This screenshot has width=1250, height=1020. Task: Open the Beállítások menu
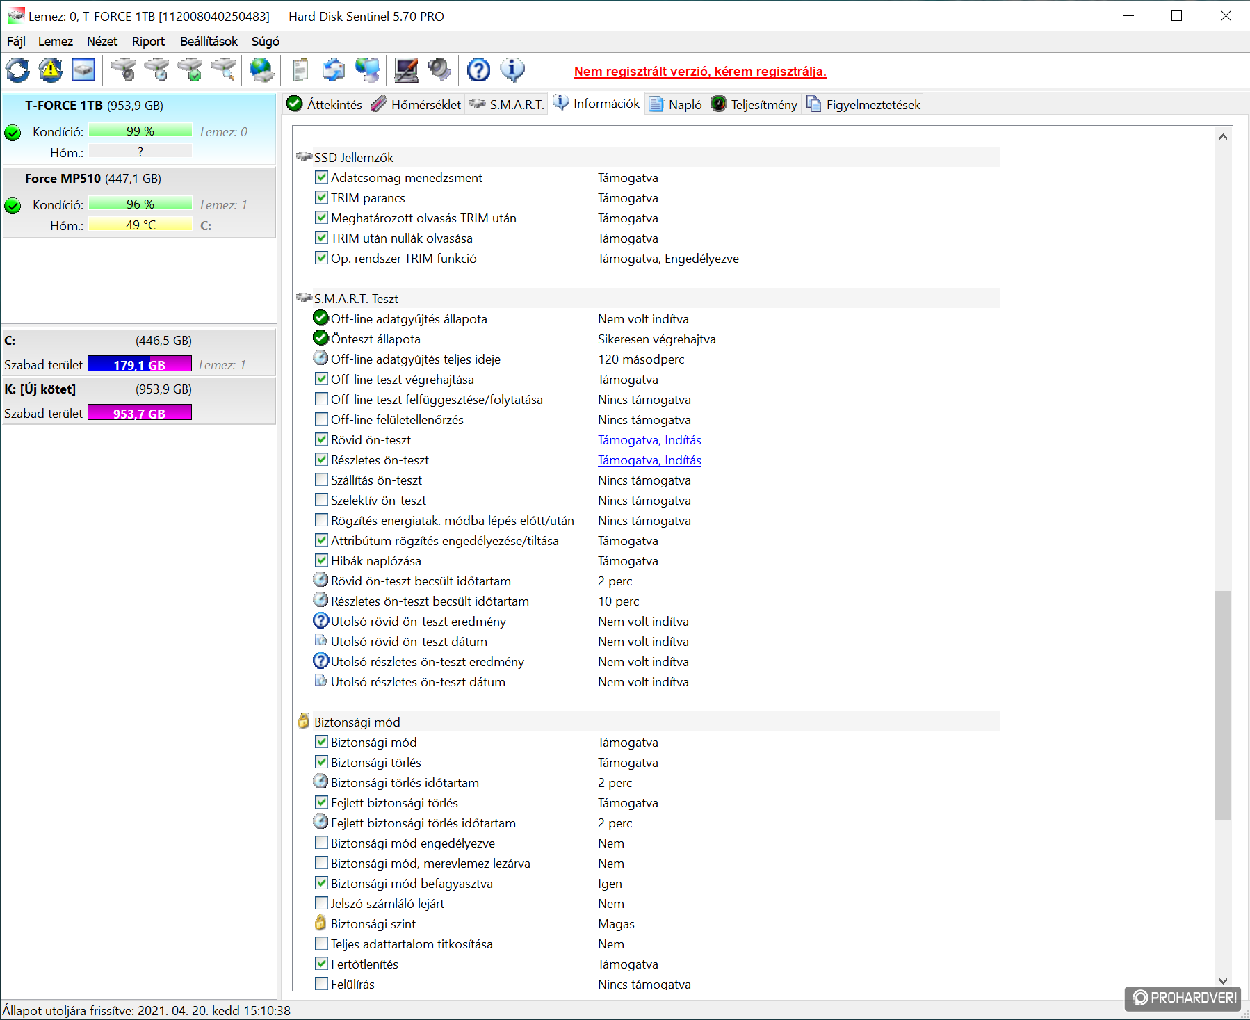[x=209, y=42]
